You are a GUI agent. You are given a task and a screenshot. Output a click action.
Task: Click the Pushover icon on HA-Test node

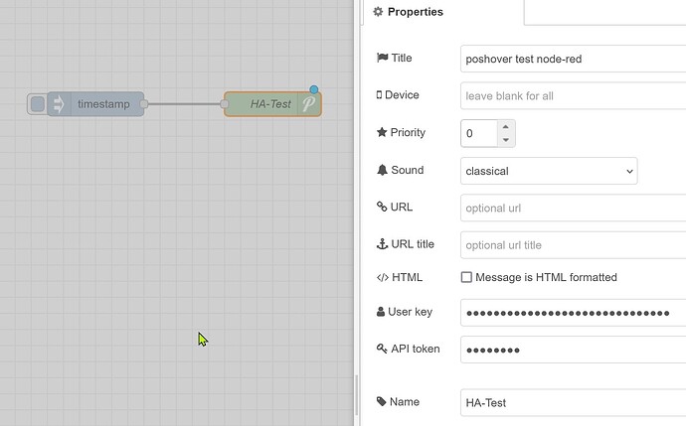point(309,103)
